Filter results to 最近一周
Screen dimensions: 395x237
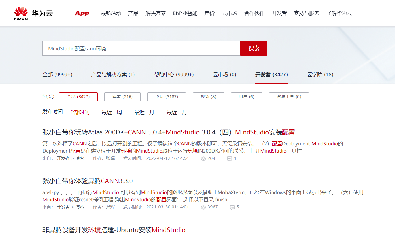click(x=112, y=112)
